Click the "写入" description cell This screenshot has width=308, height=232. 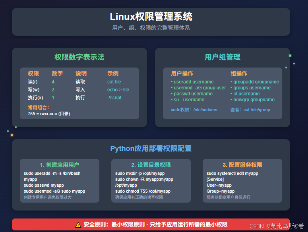80,90
